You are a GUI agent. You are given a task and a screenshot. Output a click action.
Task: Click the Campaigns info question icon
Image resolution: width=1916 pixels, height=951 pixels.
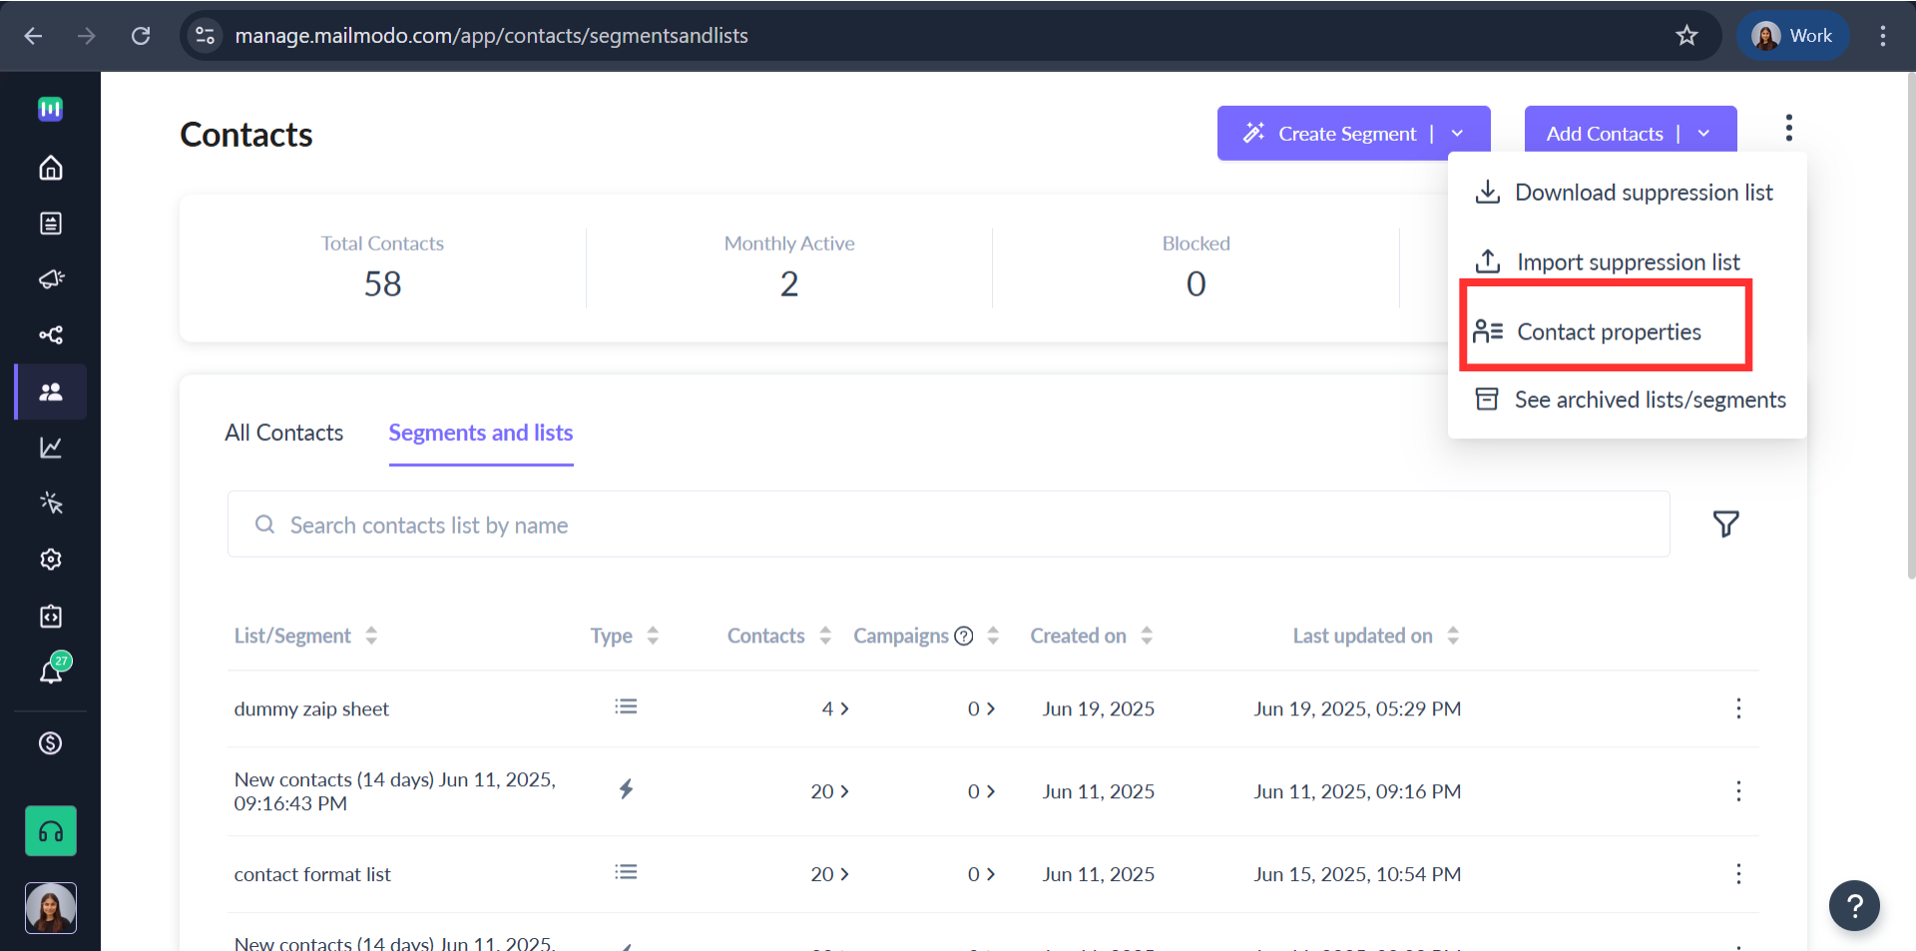[964, 636]
